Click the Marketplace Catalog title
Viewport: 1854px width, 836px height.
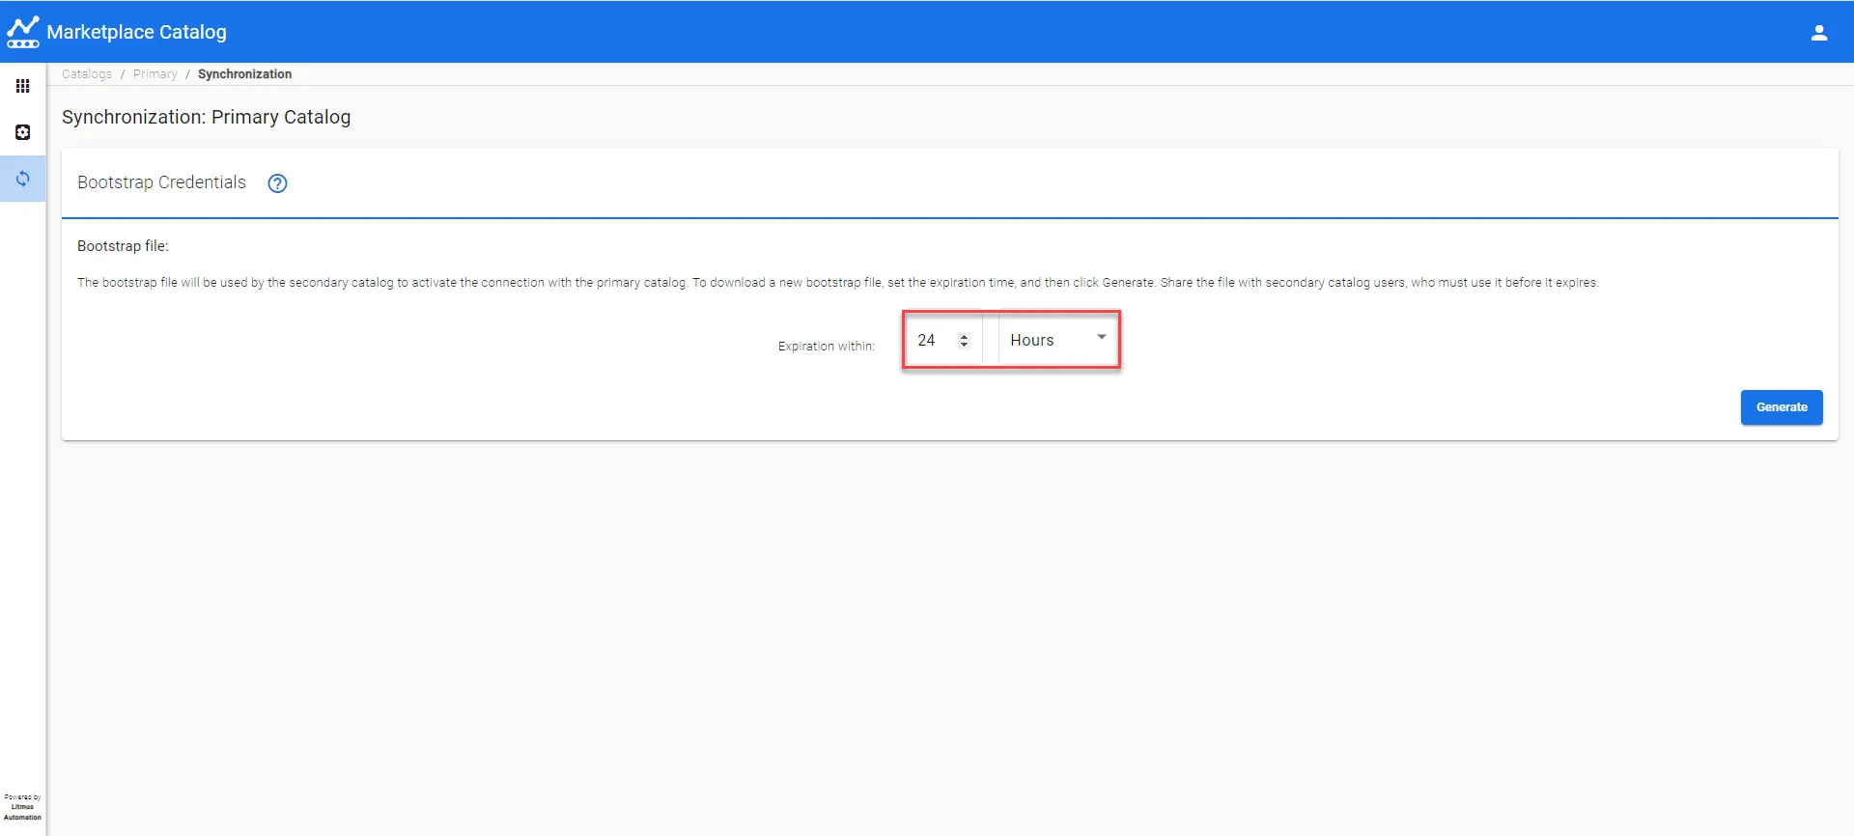click(x=137, y=32)
